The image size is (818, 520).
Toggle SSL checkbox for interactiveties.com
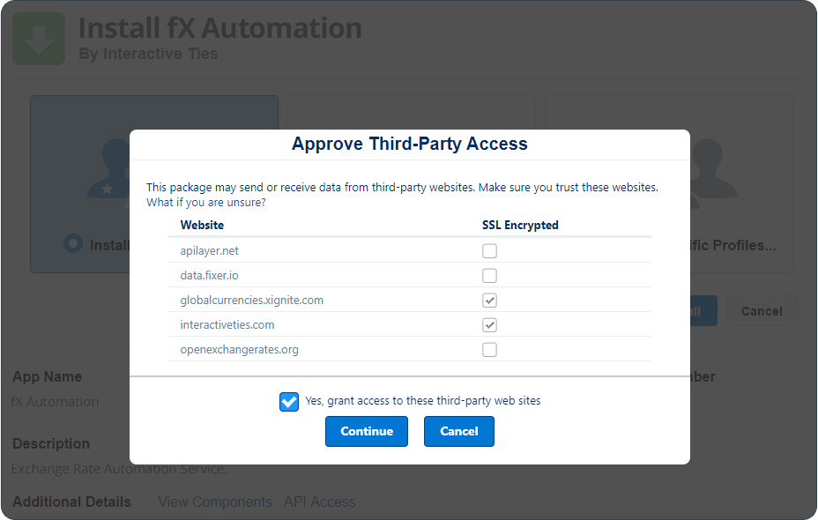pyautogui.click(x=489, y=325)
